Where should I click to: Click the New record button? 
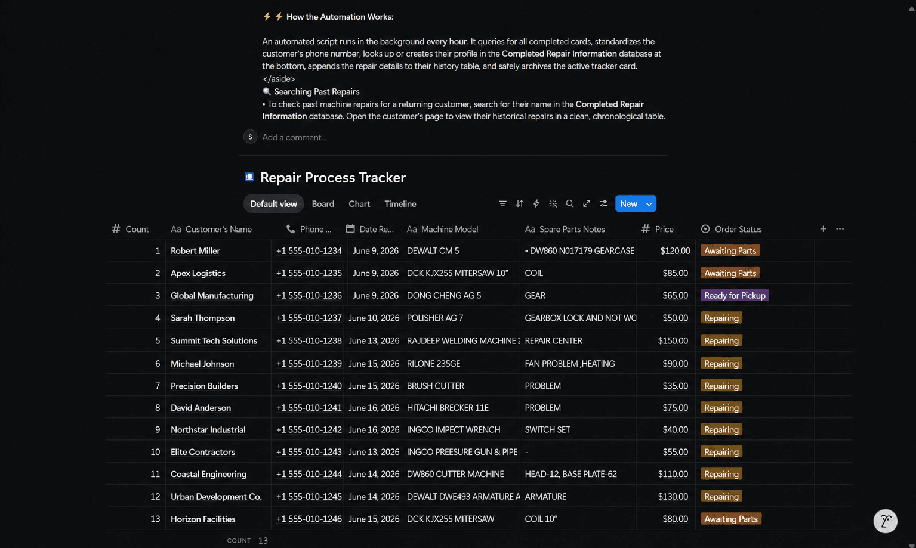[x=628, y=204]
